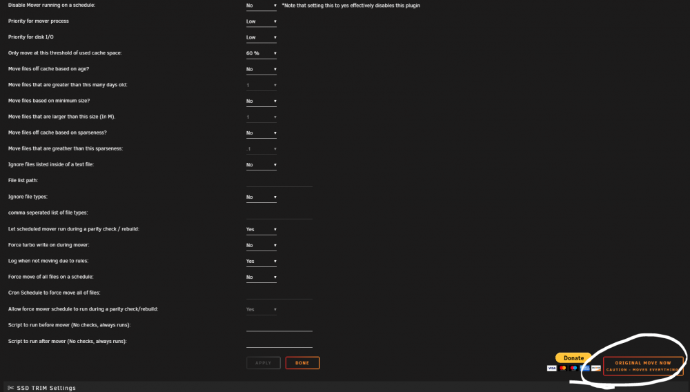Click the Apply button
690x392 pixels.
coord(263,363)
